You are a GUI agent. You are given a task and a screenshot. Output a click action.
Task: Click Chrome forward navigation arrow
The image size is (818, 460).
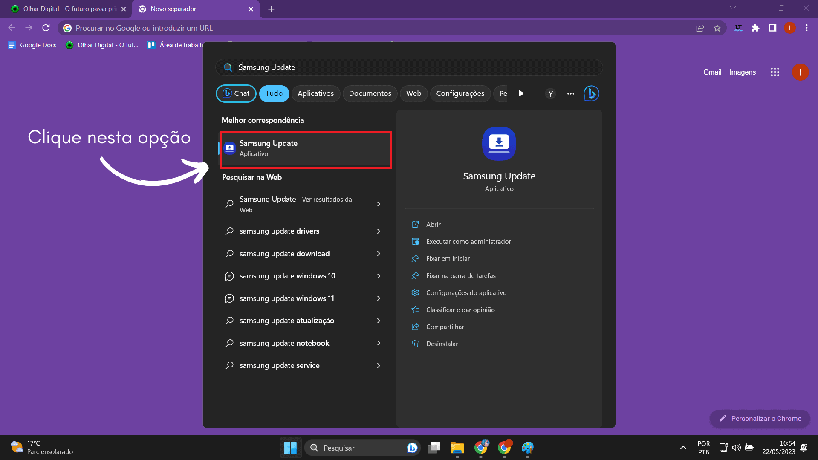(29, 28)
